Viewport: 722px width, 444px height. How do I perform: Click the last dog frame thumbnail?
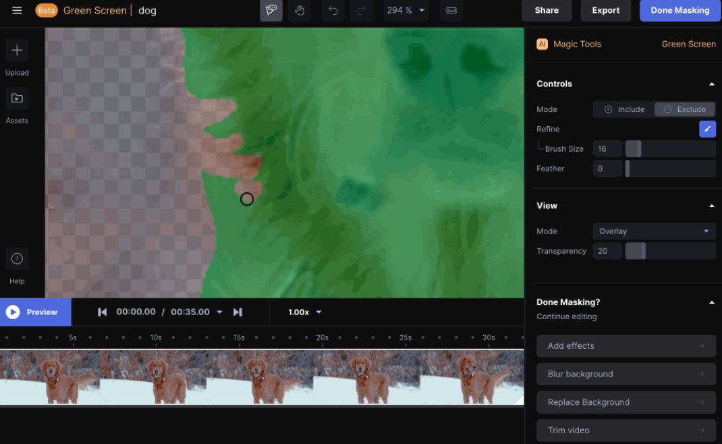pos(472,377)
